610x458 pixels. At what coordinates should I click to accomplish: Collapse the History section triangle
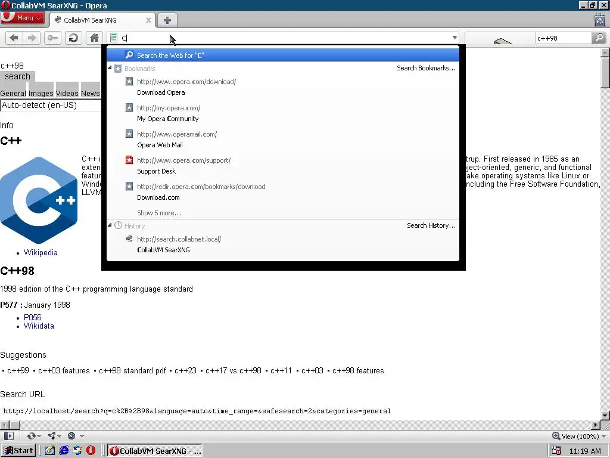click(x=110, y=225)
